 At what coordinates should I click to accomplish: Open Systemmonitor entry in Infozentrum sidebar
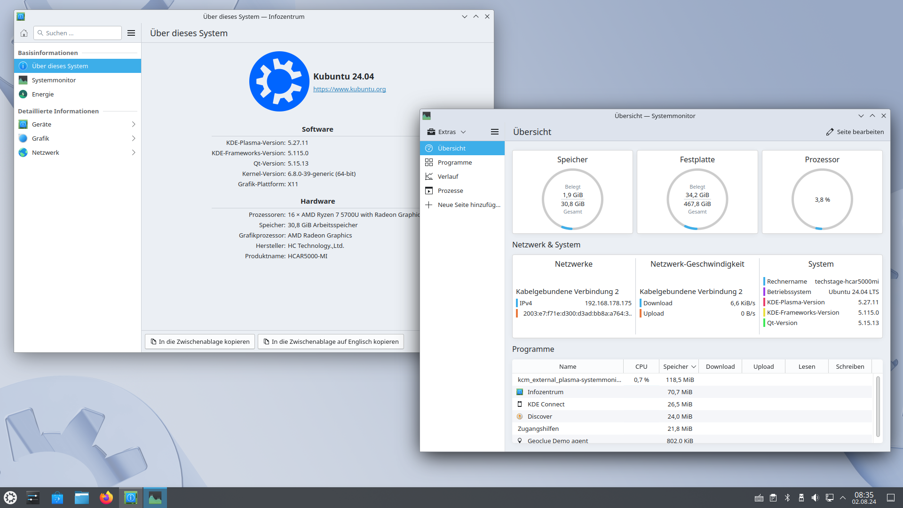coord(78,80)
